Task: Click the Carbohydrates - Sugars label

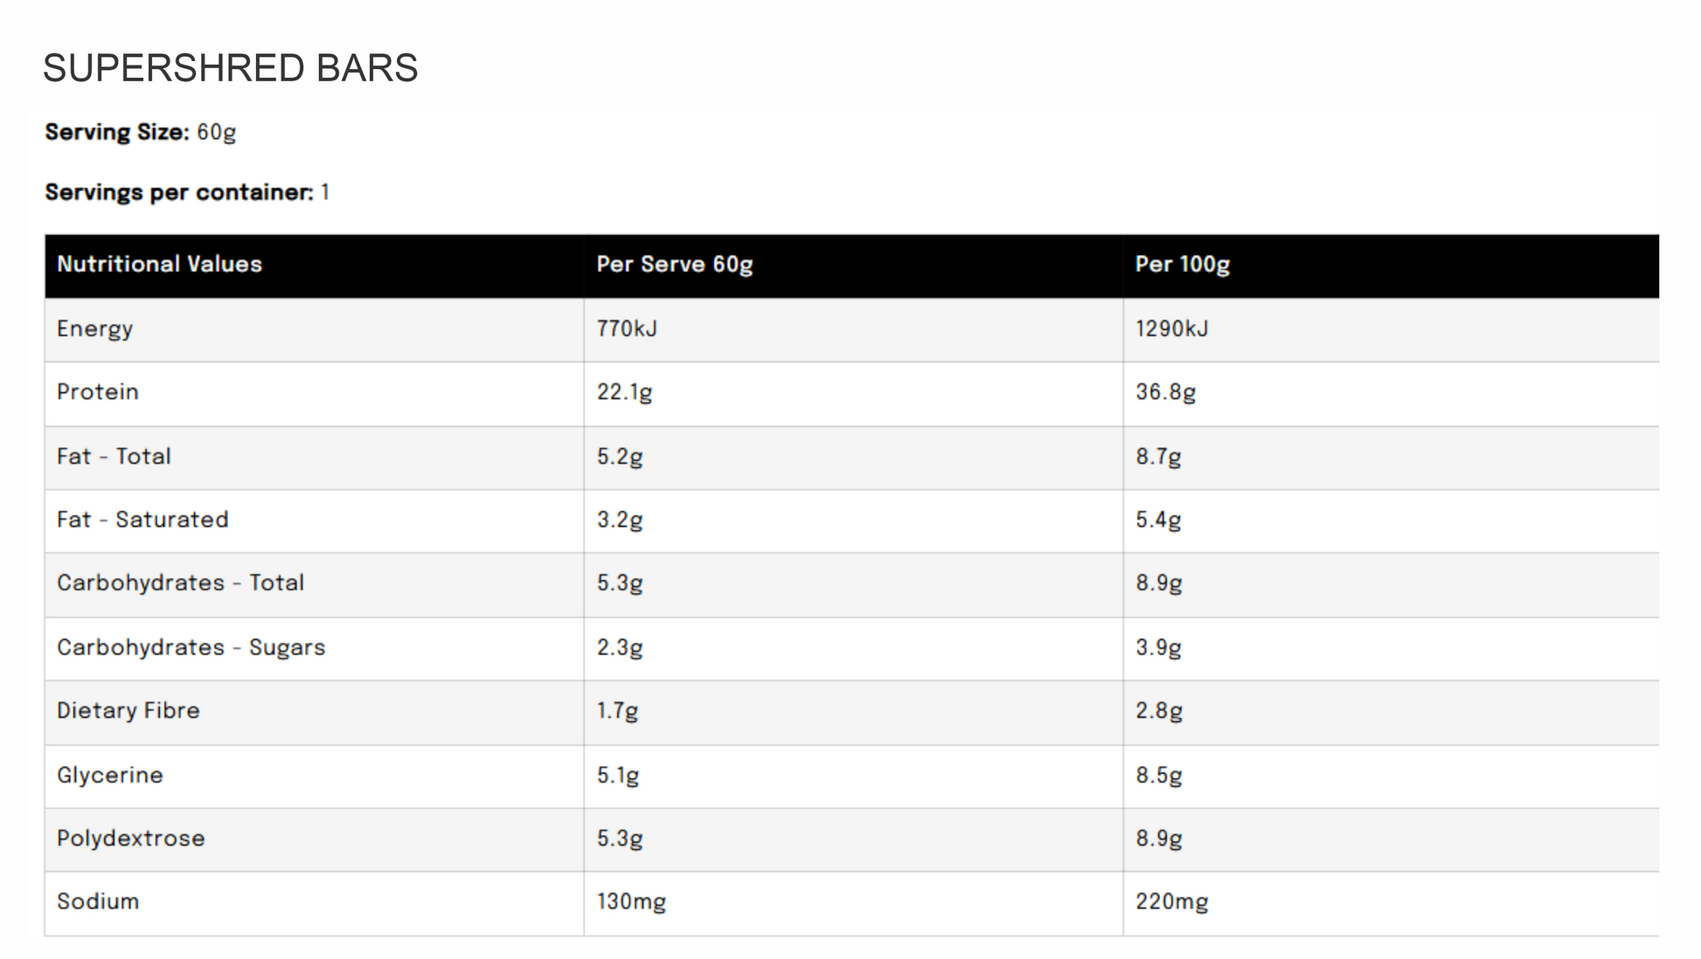Action: coord(191,648)
